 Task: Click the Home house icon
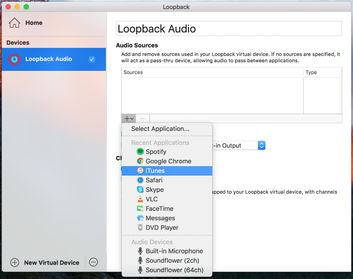click(14, 23)
